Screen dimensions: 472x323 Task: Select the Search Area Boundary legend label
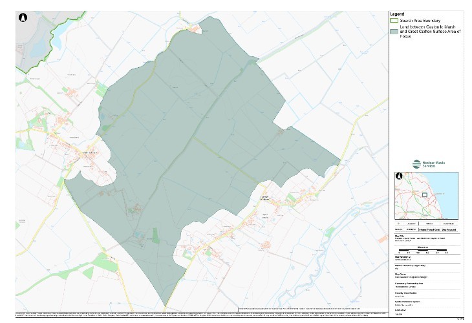[x=421, y=21]
